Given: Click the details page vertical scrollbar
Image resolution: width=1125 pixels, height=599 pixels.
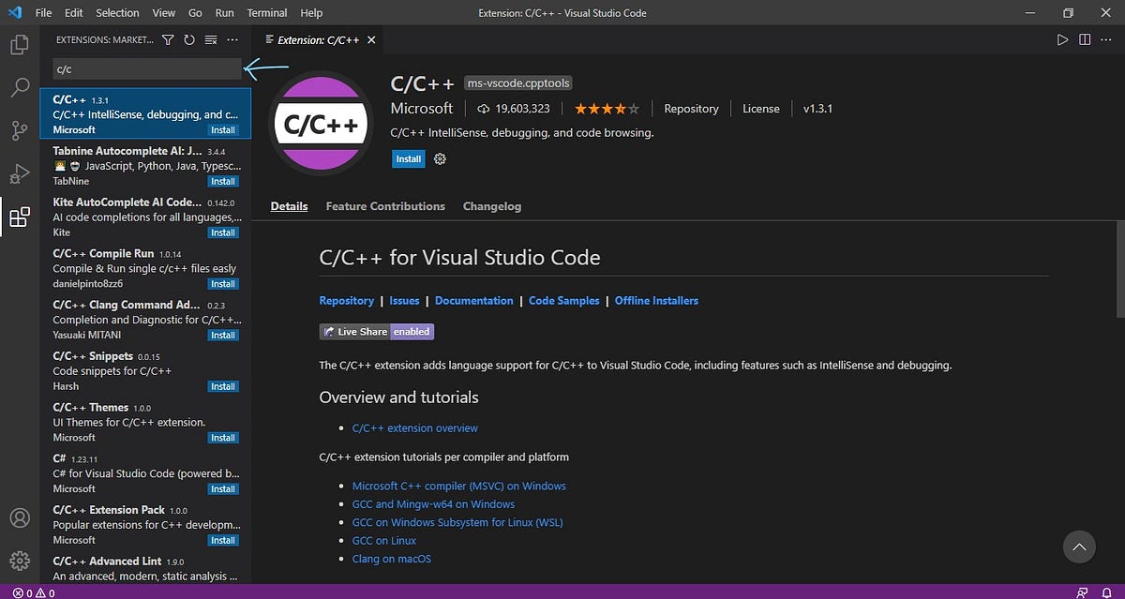Looking at the screenshot, I should (x=1120, y=270).
